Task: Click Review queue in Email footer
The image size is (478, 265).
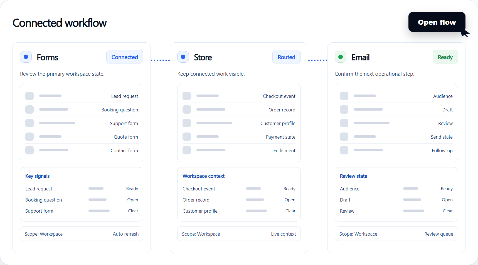Action: tap(439, 234)
